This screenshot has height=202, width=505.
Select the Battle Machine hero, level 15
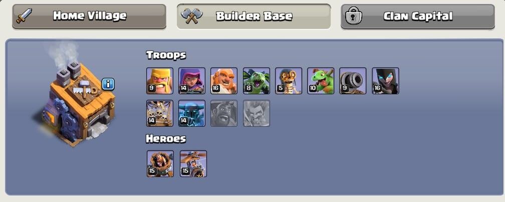160,164
